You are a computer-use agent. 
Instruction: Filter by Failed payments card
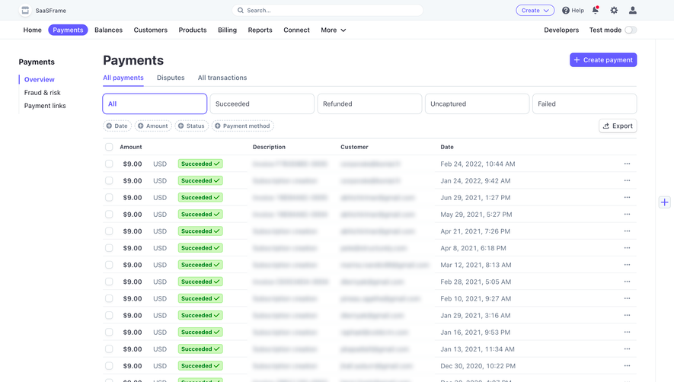pos(585,104)
